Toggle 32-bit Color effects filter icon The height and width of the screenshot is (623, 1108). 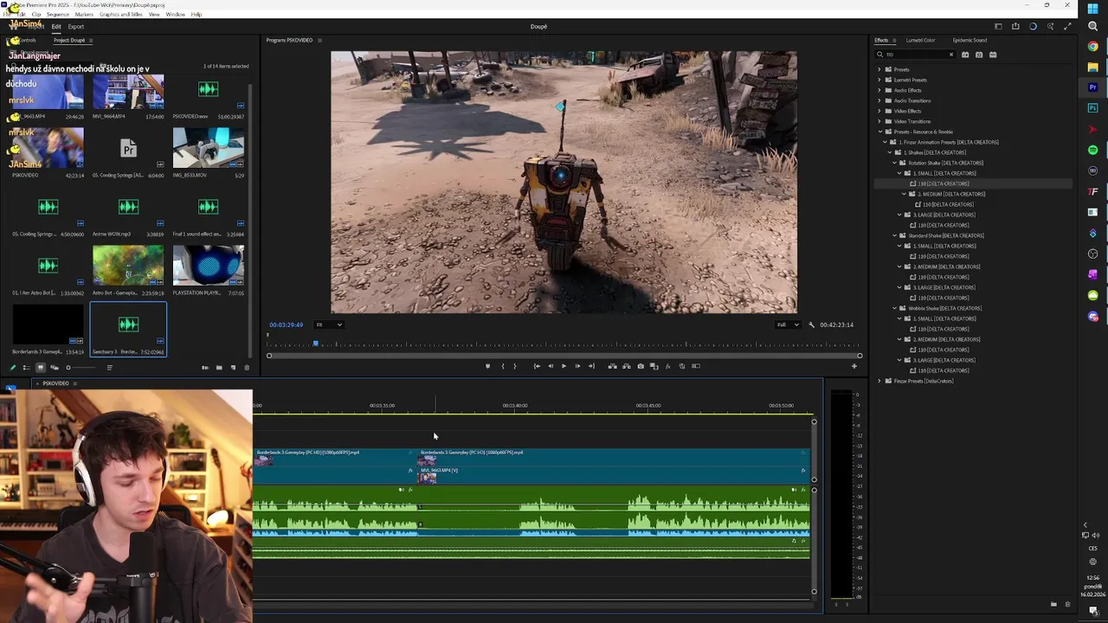(979, 55)
